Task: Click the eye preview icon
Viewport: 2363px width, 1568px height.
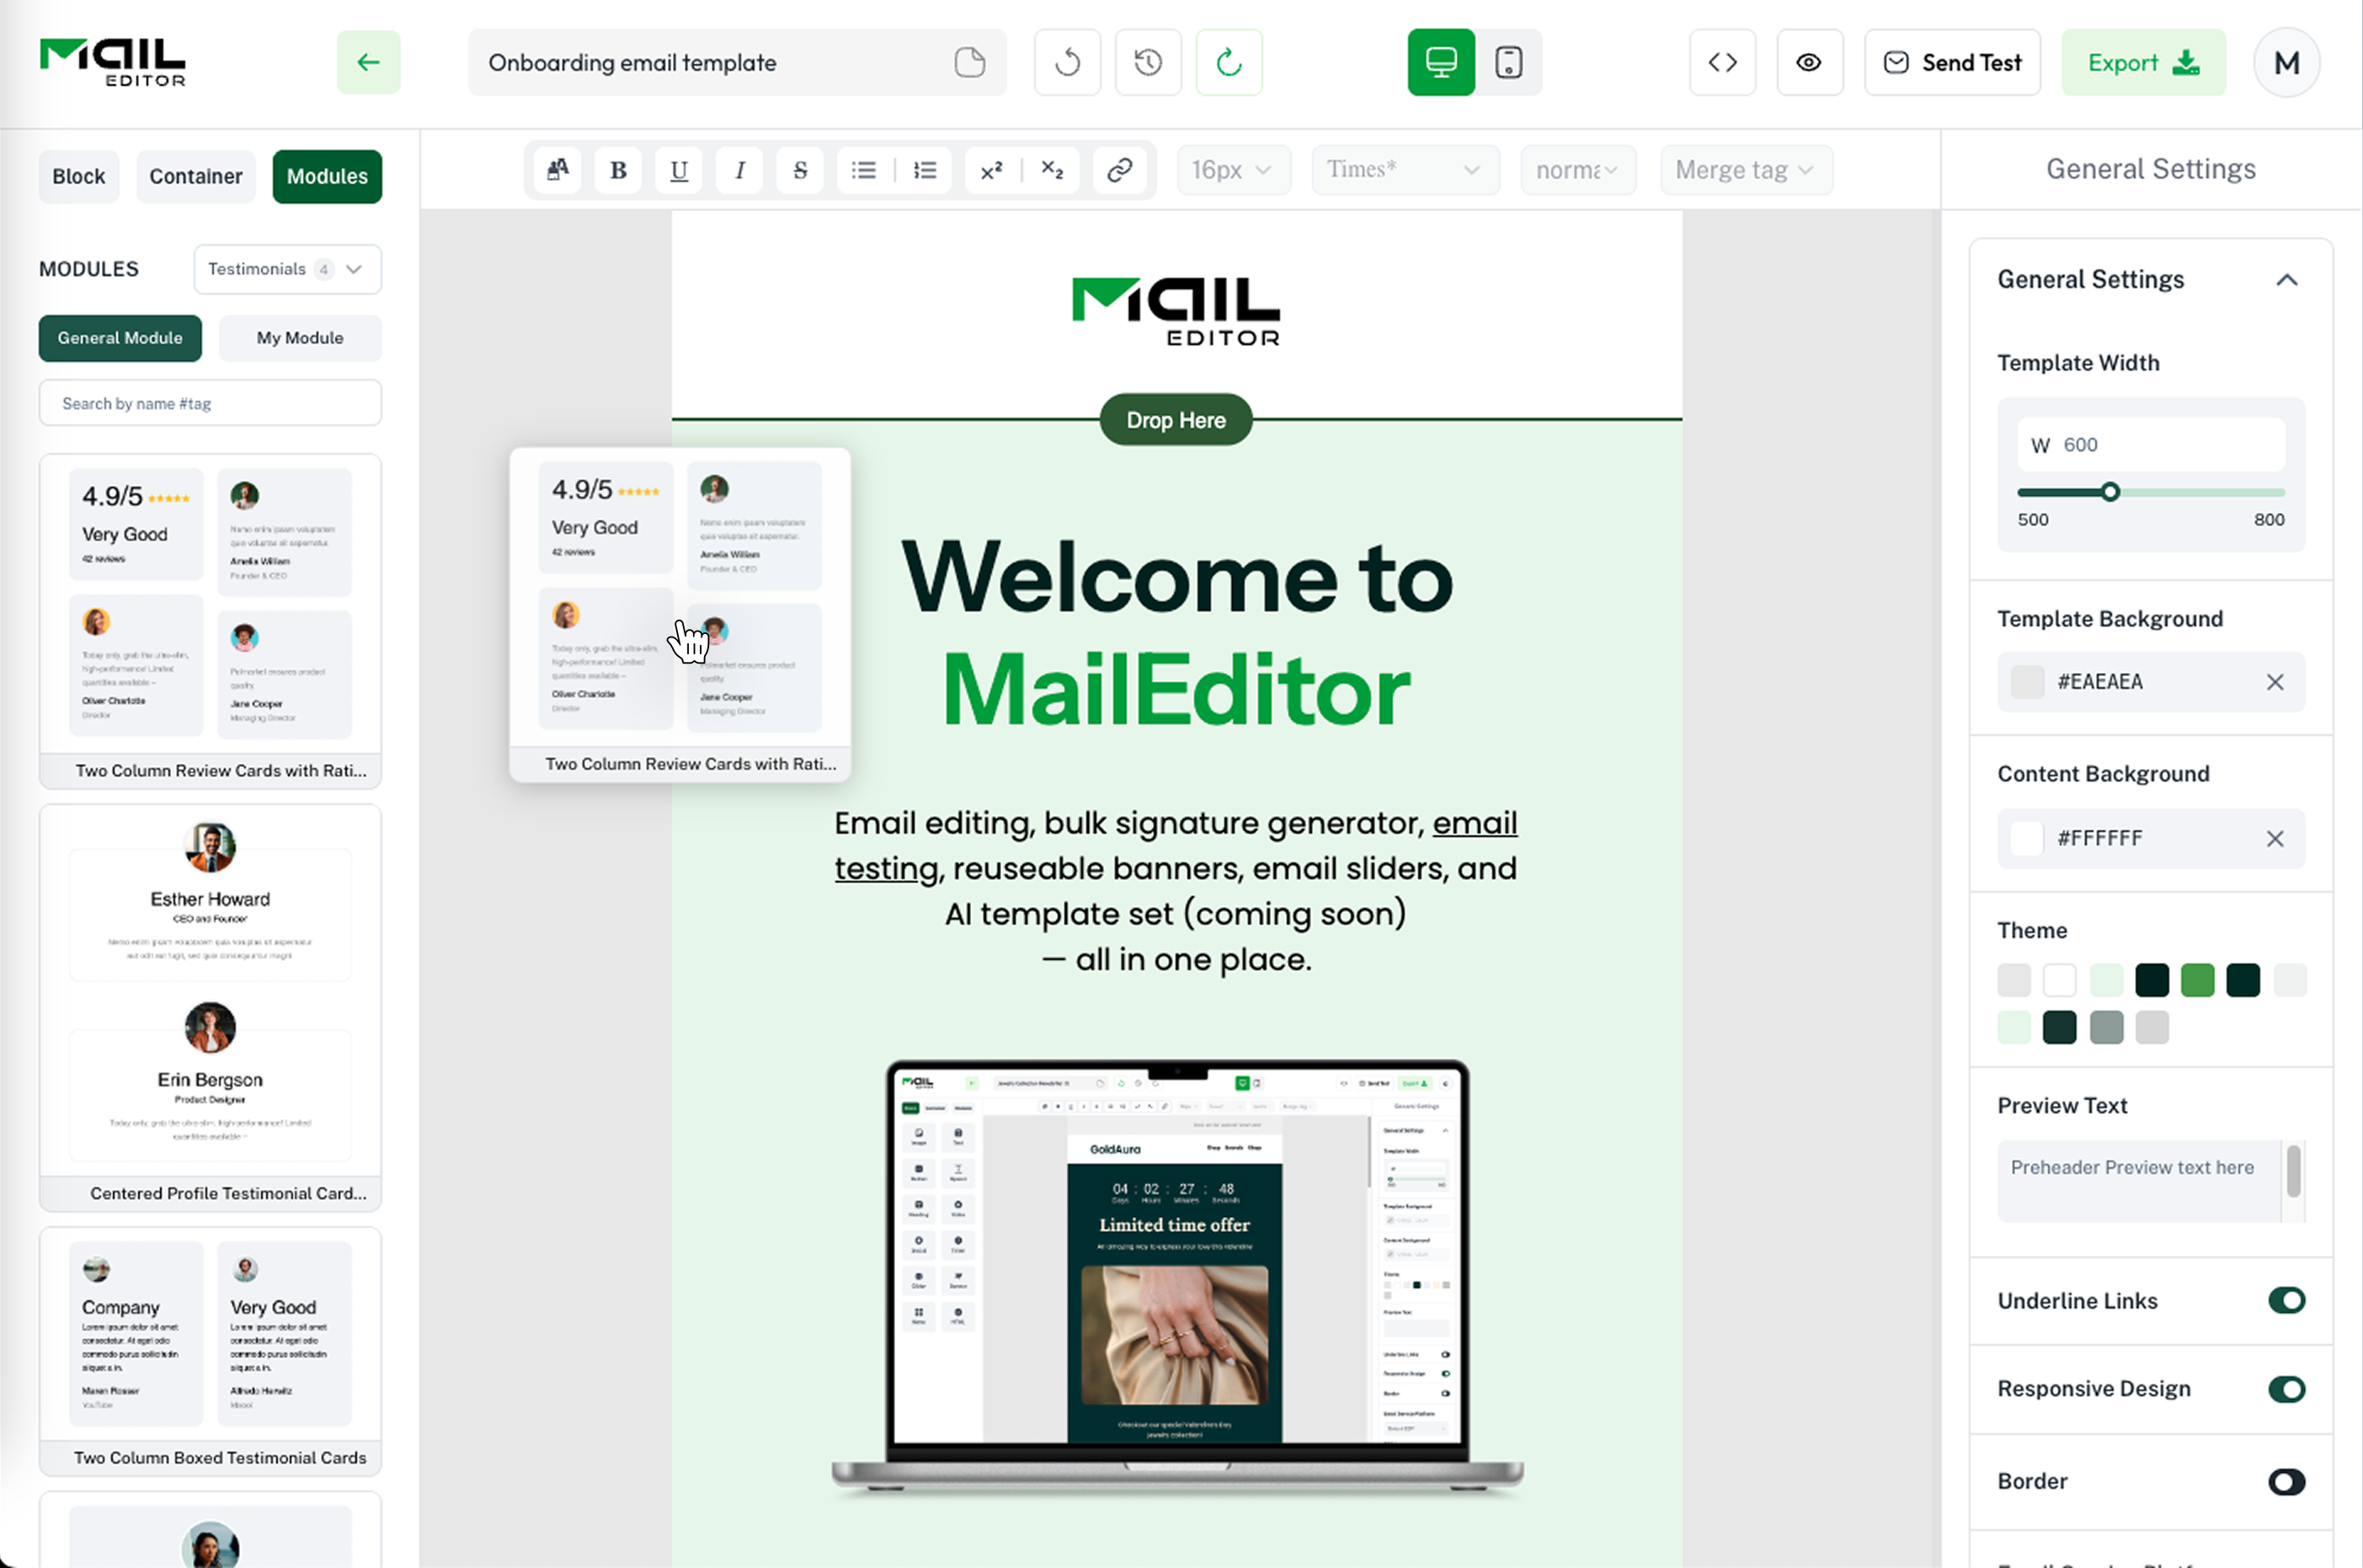Action: click(x=1809, y=62)
